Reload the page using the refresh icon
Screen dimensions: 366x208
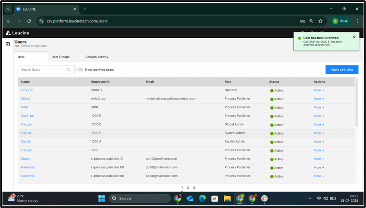29,21
